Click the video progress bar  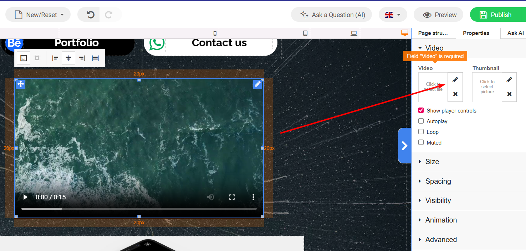pyautogui.click(x=139, y=209)
